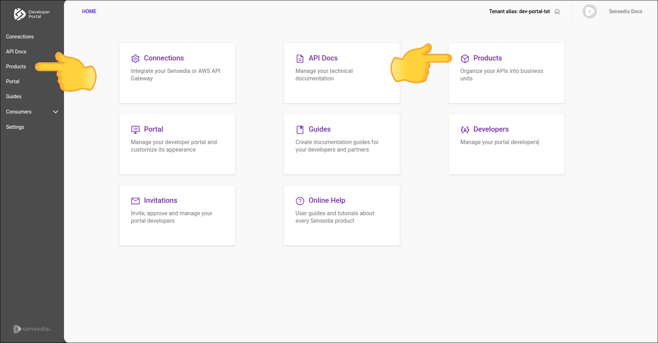This screenshot has width=658, height=343.
Task: Click the Developers braces icon on card
Action: 465,130
